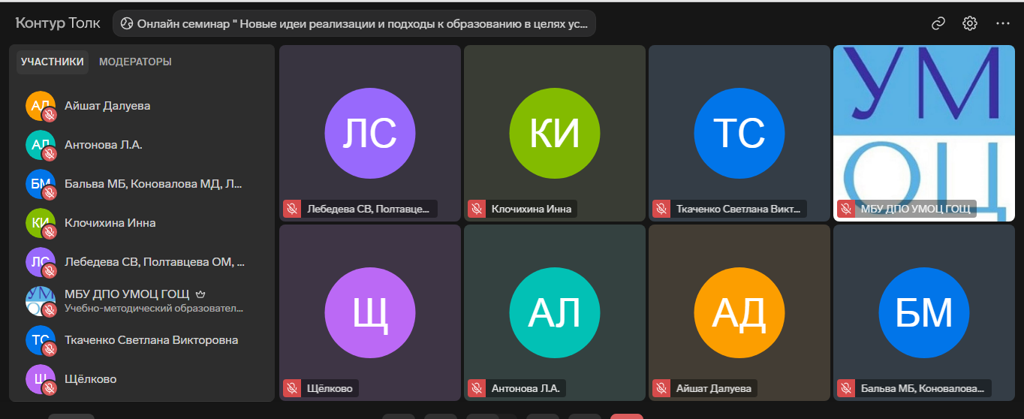Click the seminar title in the header
Screen dimensions: 1024x419
click(x=354, y=23)
